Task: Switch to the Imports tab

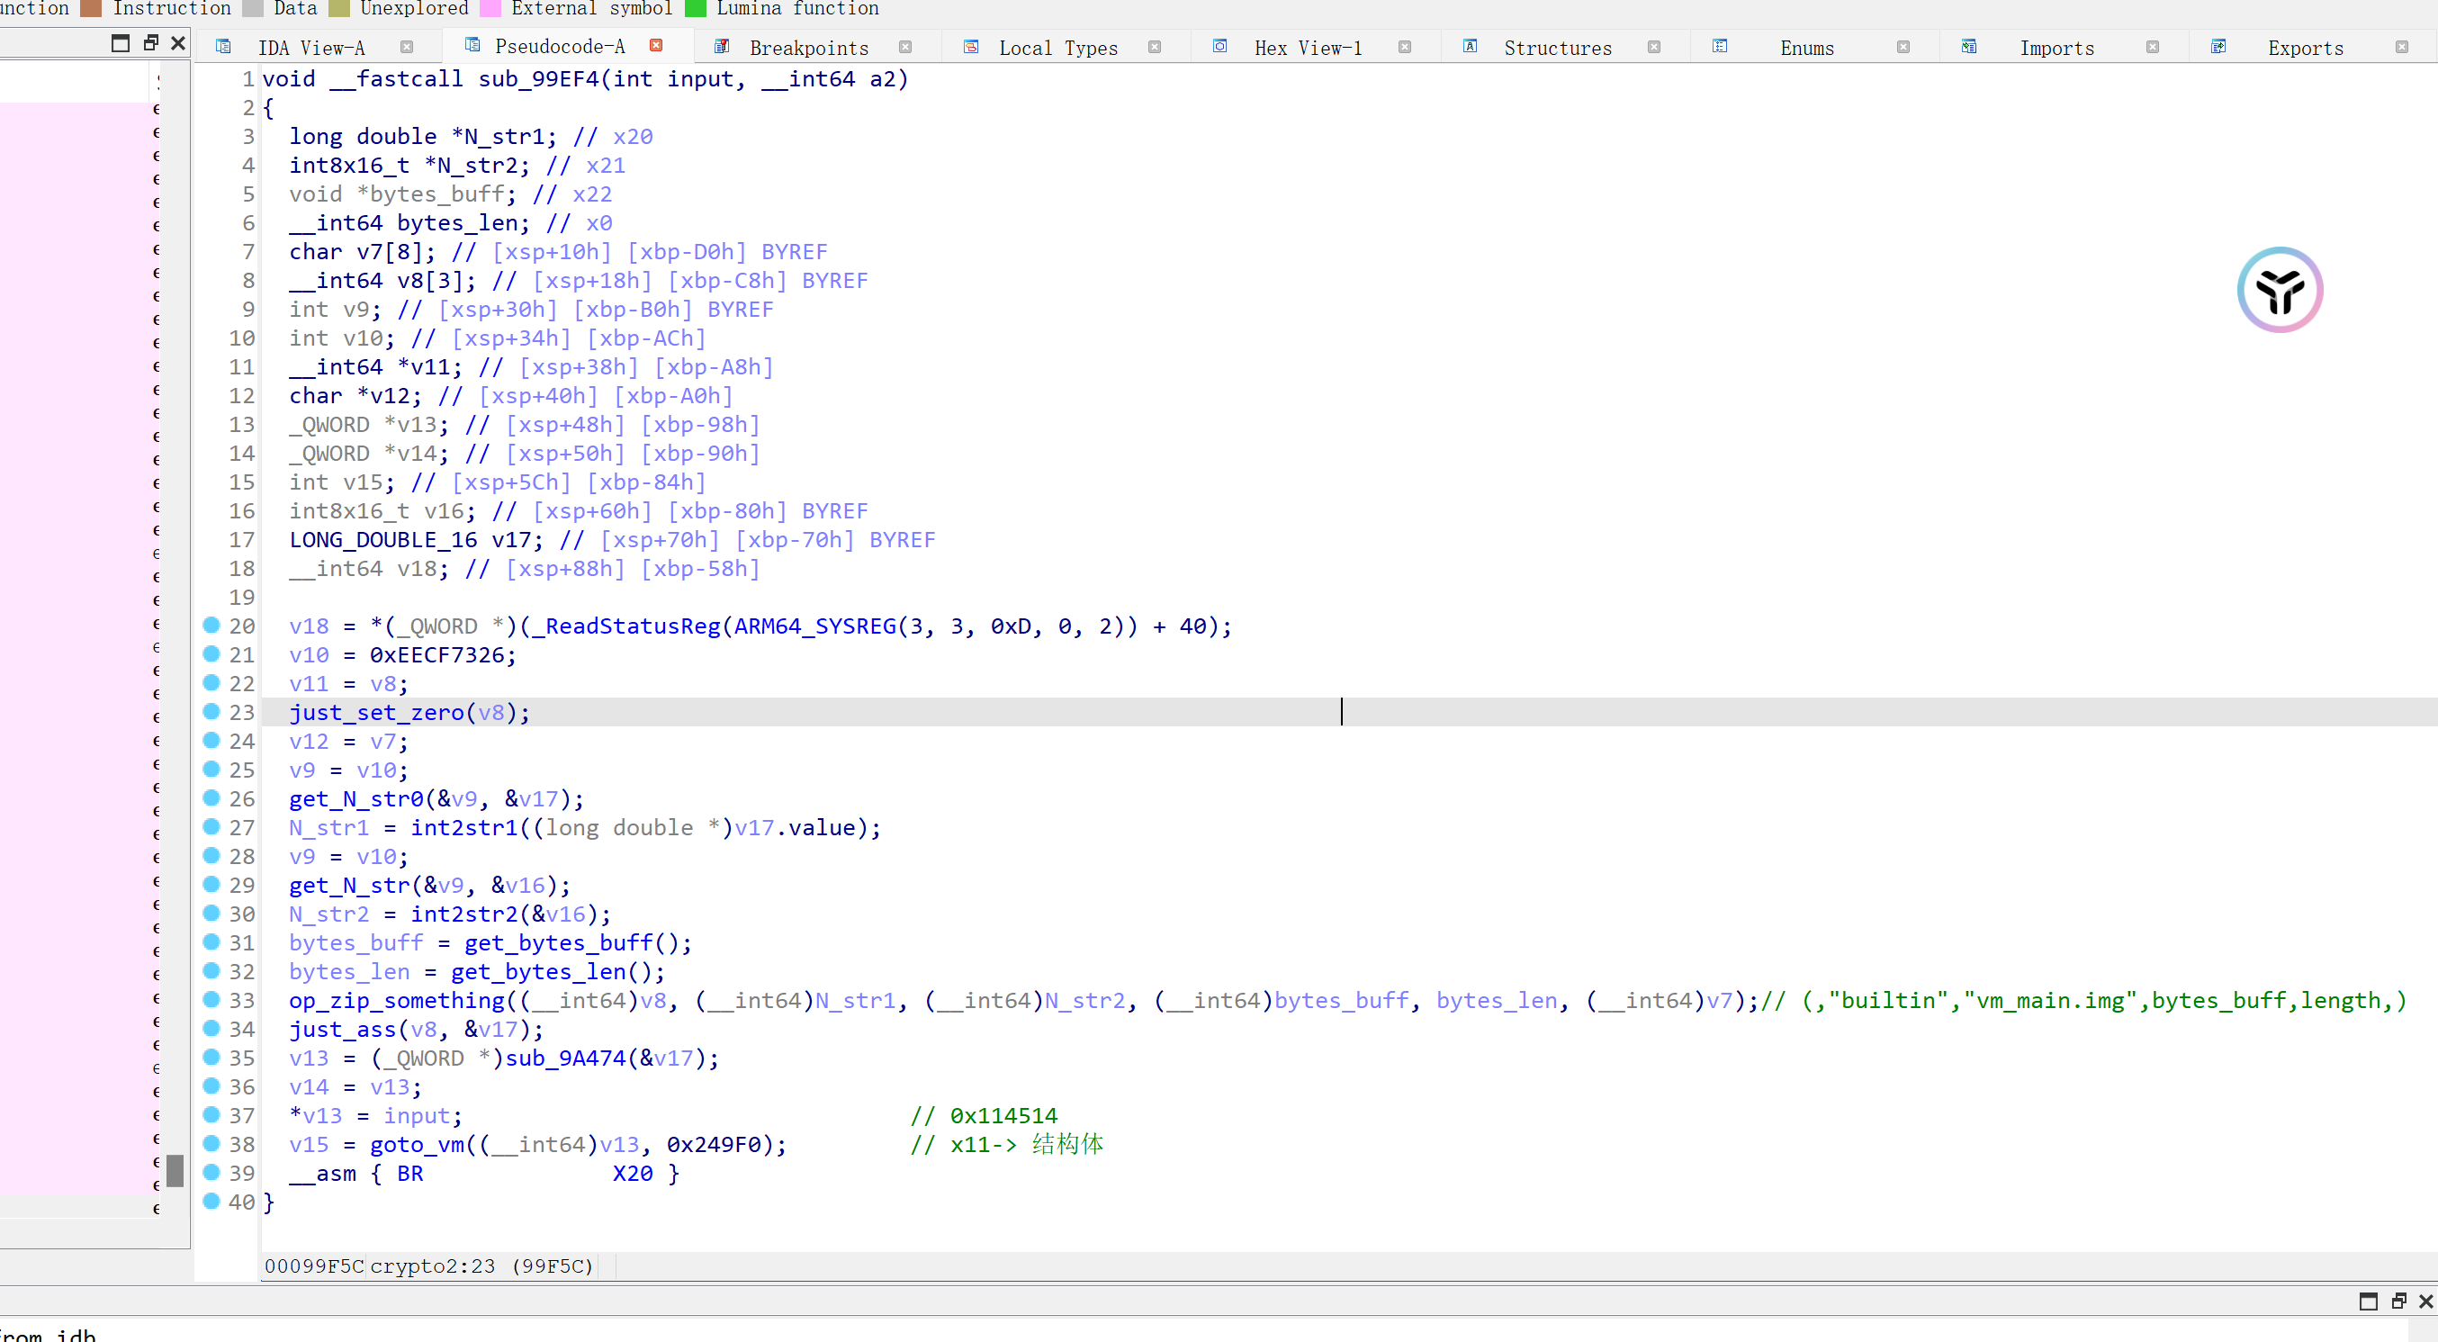Action: tap(2056, 49)
